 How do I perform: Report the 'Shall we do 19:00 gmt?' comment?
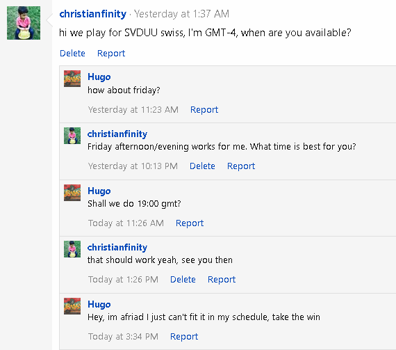coord(190,223)
